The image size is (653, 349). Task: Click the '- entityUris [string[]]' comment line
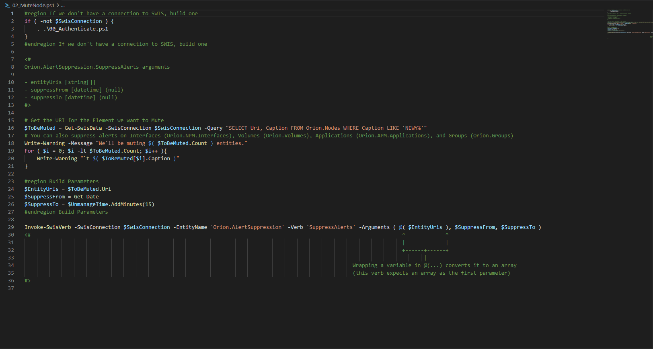tap(60, 82)
